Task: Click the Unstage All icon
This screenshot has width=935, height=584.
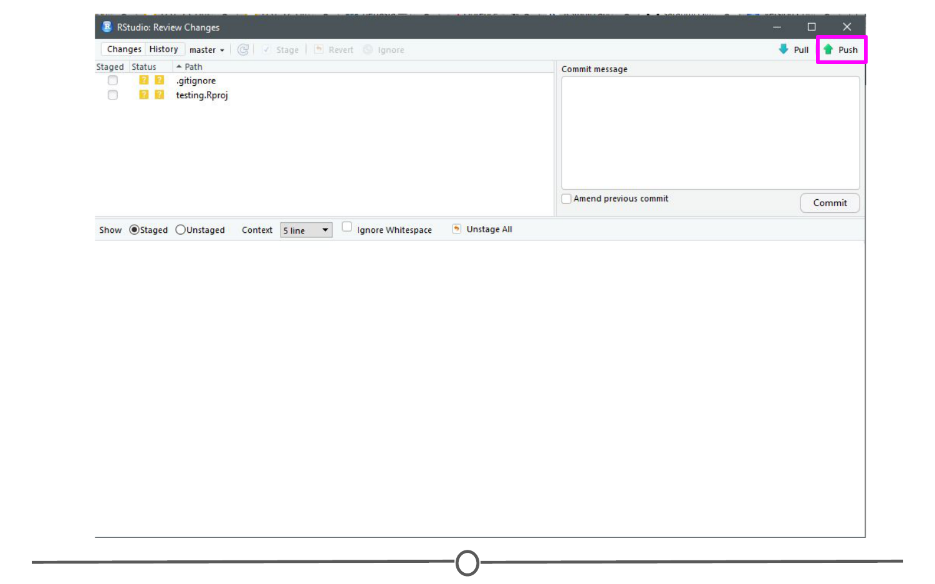Action: [457, 229]
